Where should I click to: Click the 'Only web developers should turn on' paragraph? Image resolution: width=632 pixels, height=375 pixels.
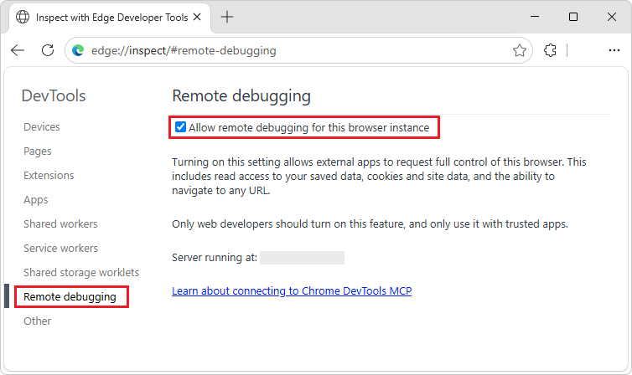click(370, 224)
